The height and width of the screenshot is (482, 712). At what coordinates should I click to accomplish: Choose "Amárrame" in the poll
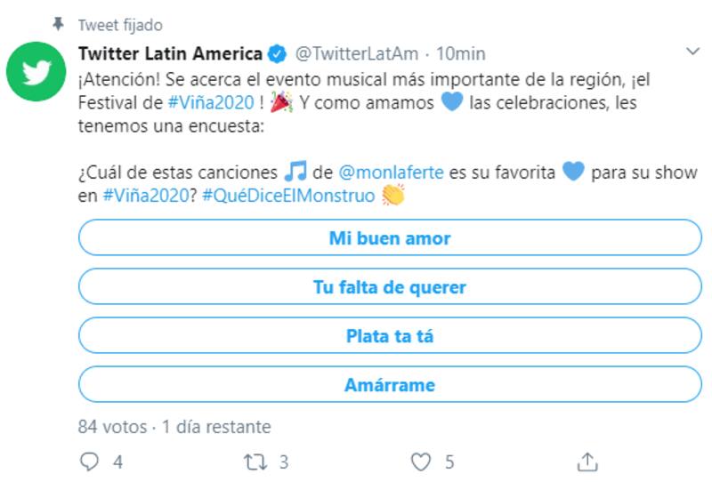click(390, 385)
